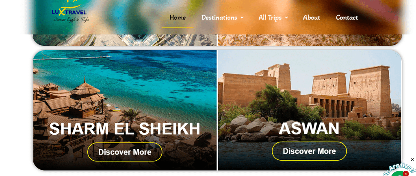Discover More about Aswan
The height and width of the screenshot is (176, 416).
(x=309, y=151)
